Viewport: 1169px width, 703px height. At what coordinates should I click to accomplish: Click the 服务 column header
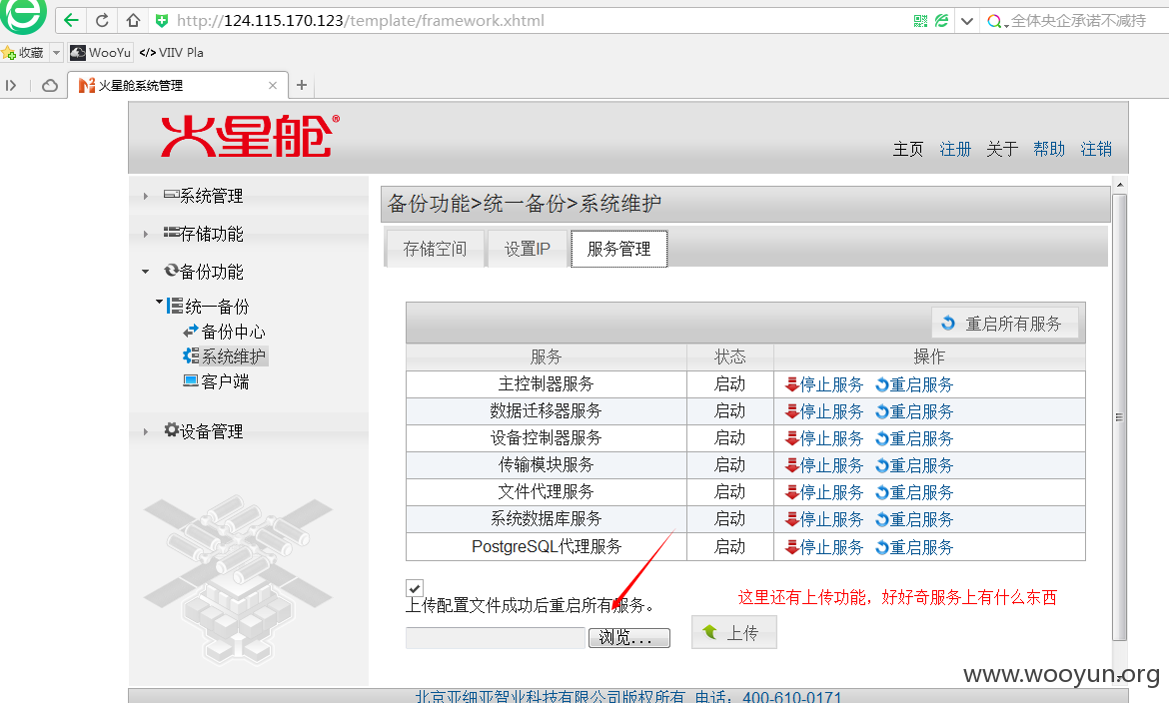(546, 357)
